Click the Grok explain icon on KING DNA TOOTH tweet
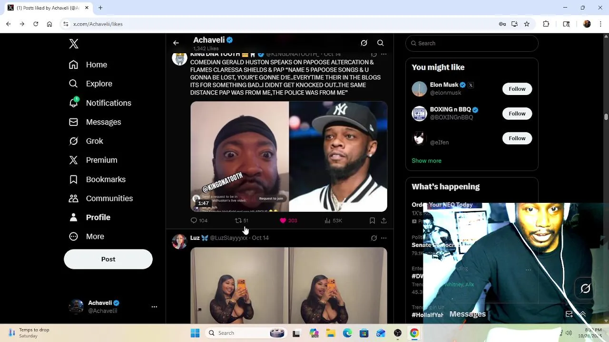Viewport: 609px width, 342px height. [373, 54]
